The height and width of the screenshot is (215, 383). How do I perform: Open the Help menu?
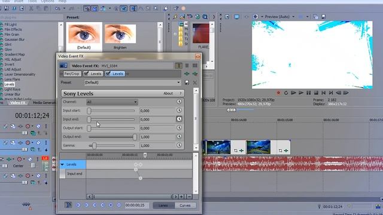pyautogui.click(x=62, y=1)
